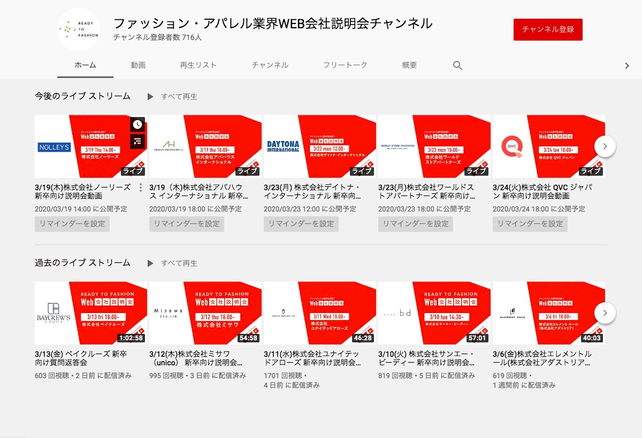
Task: Open the Daytona International stream thumbnail
Action: point(320,146)
